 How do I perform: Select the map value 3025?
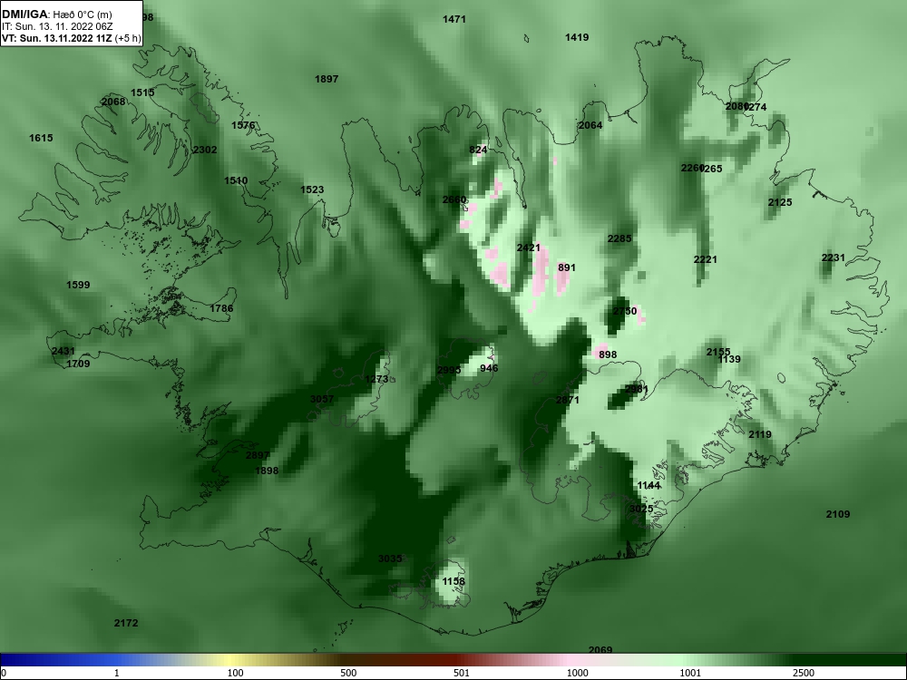[641, 509]
